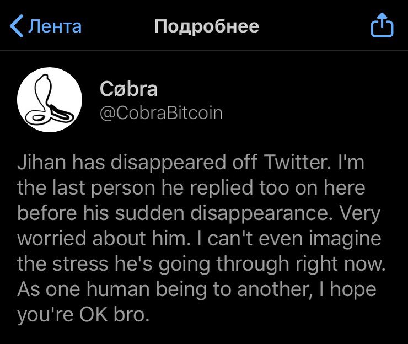Tap the blue back chevron arrow
Image resolution: width=408 pixels, height=344 pixels.
coord(17,26)
